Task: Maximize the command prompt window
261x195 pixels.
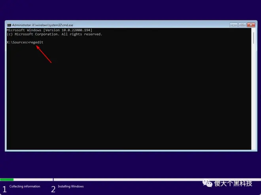Action: tap(242, 25)
